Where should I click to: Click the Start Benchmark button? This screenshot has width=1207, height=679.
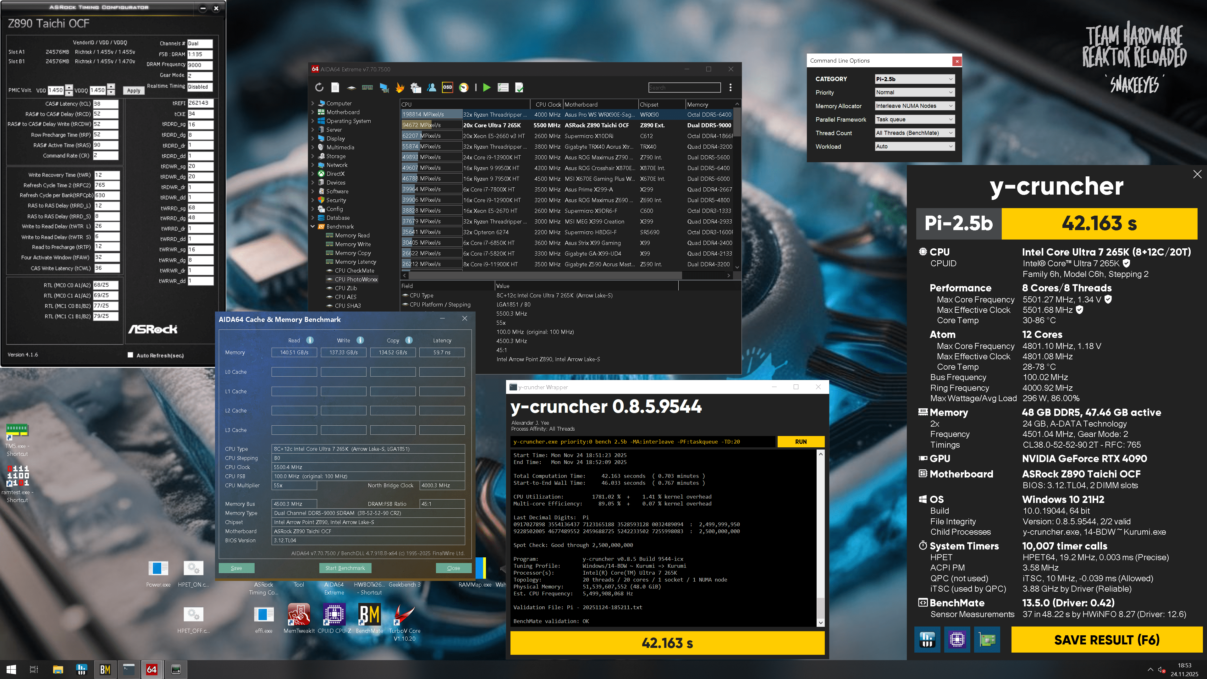tap(345, 568)
